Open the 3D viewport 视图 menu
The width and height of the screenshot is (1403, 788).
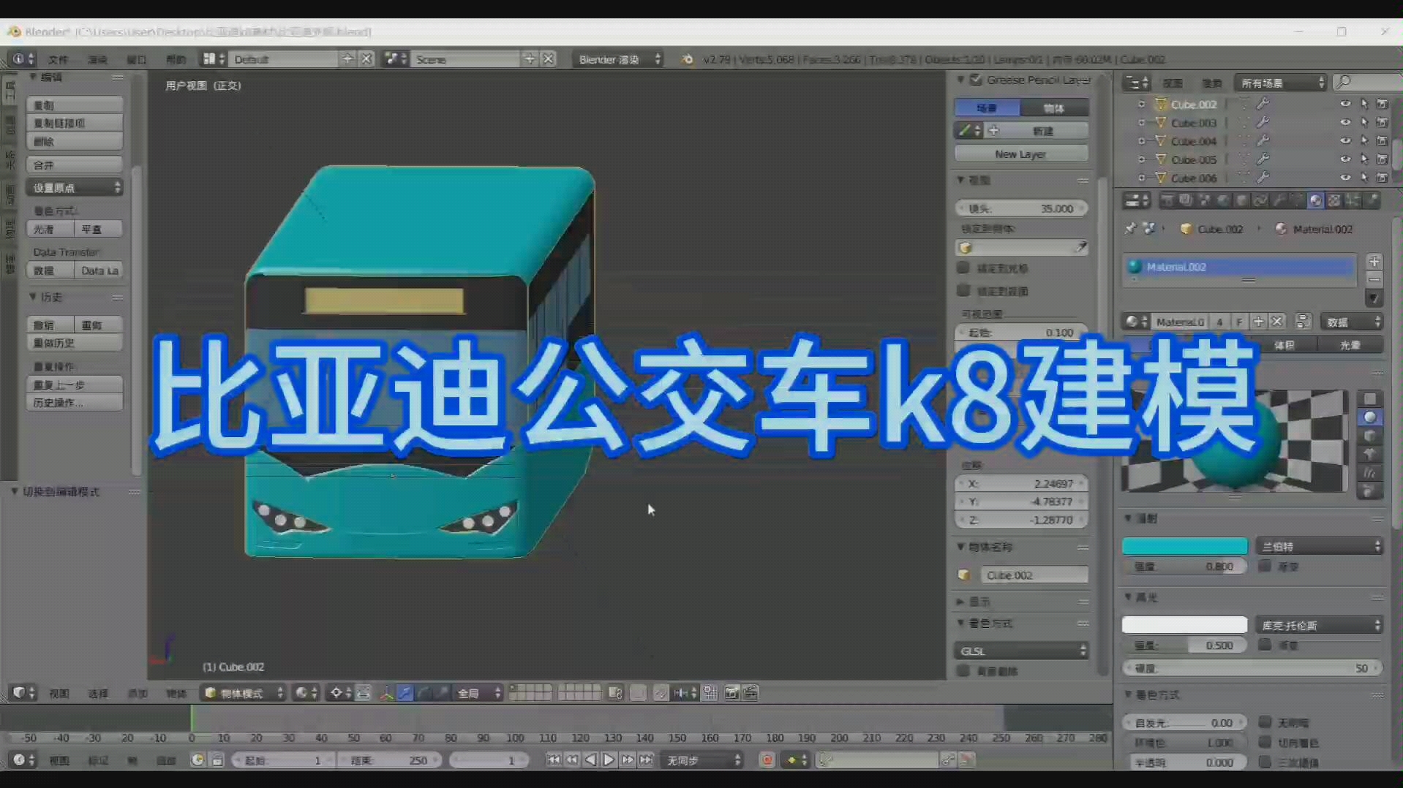(x=59, y=693)
